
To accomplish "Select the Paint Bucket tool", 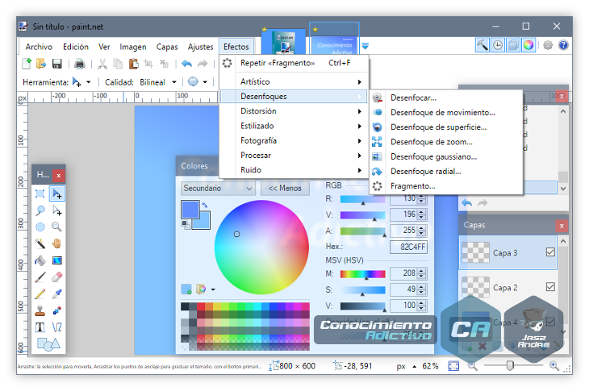I will click(x=40, y=260).
